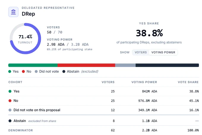Image resolution: width=202 pixels, height=135 pixels.
Task: Select the Did not vote on this proposal row
Action: 104,110
